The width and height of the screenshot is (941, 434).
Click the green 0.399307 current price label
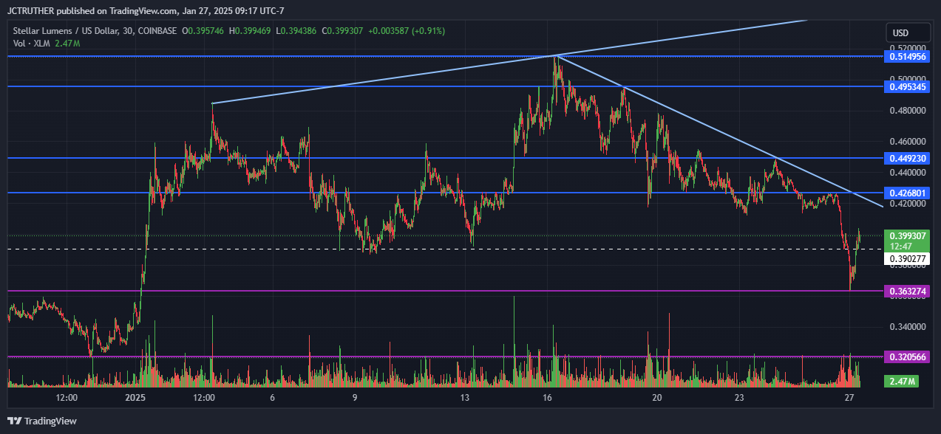click(x=907, y=235)
